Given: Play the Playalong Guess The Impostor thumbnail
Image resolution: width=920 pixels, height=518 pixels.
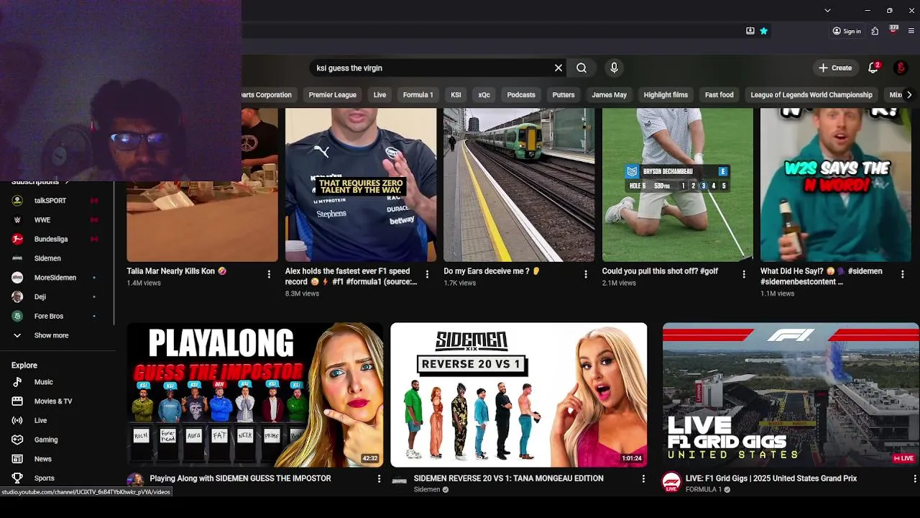Looking at the screenshot, I should coord(255,395).
